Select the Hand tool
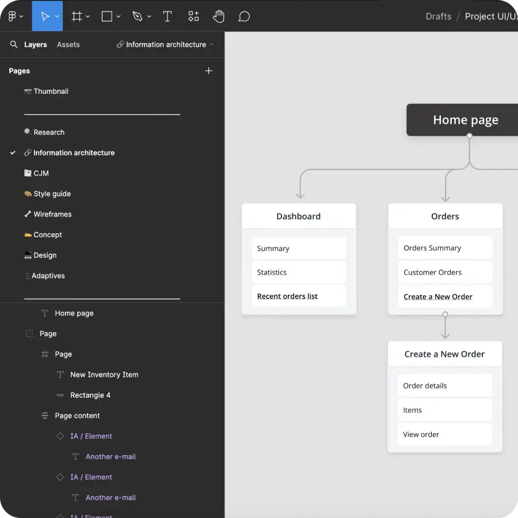The height and width of the screenshot is (518, 518). click(219, 16)
